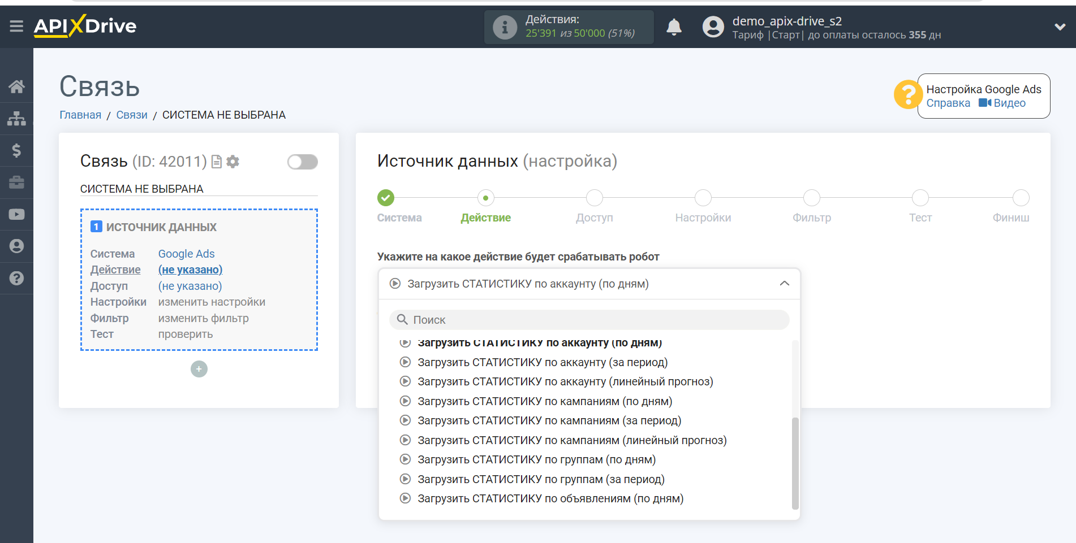This screenshot has height=543, width=1076.
Task: Open the Связи breadcrumb link
Action: click(132, 115)
